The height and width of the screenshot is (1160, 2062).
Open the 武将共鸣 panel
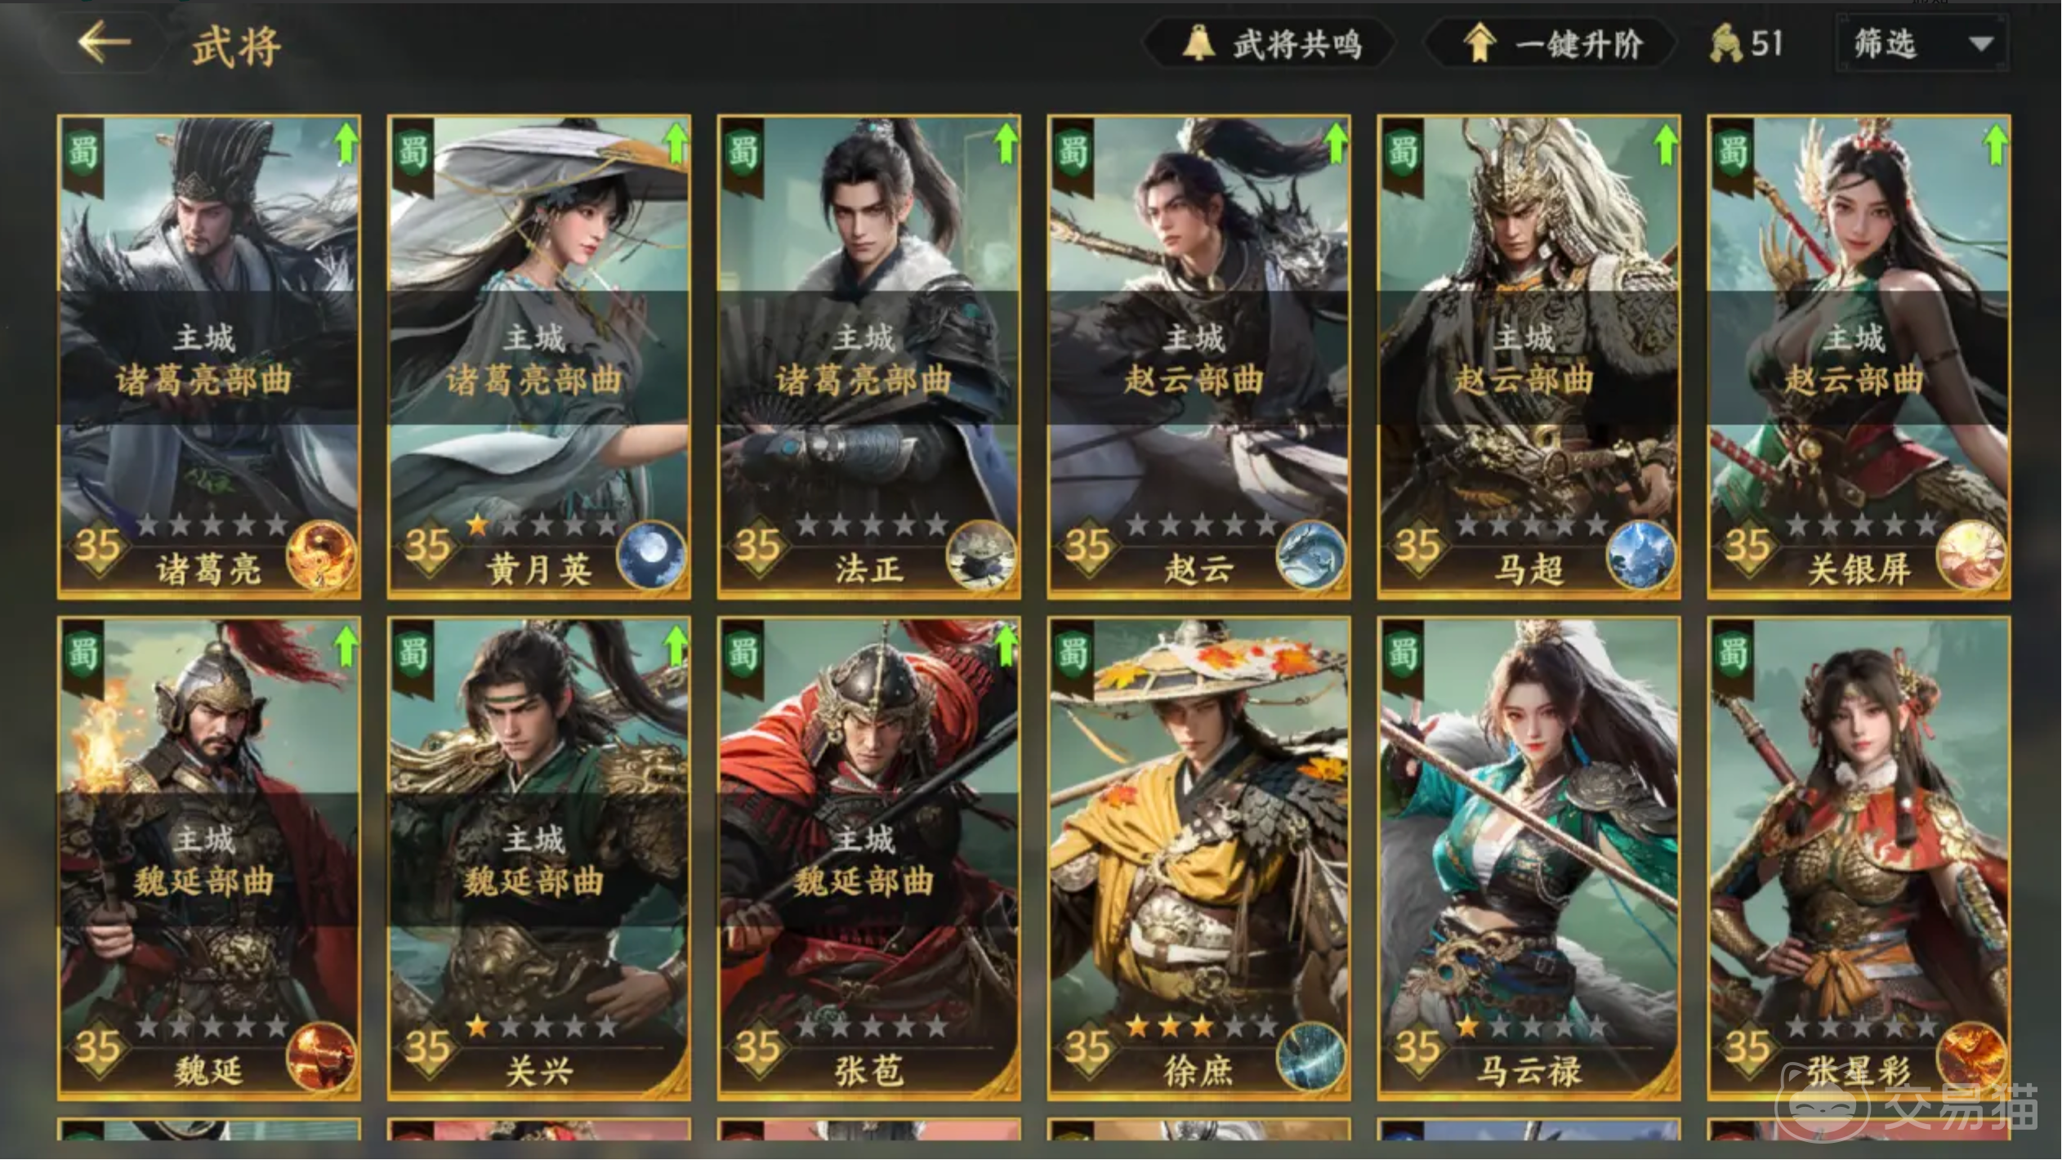[1270, 43]
